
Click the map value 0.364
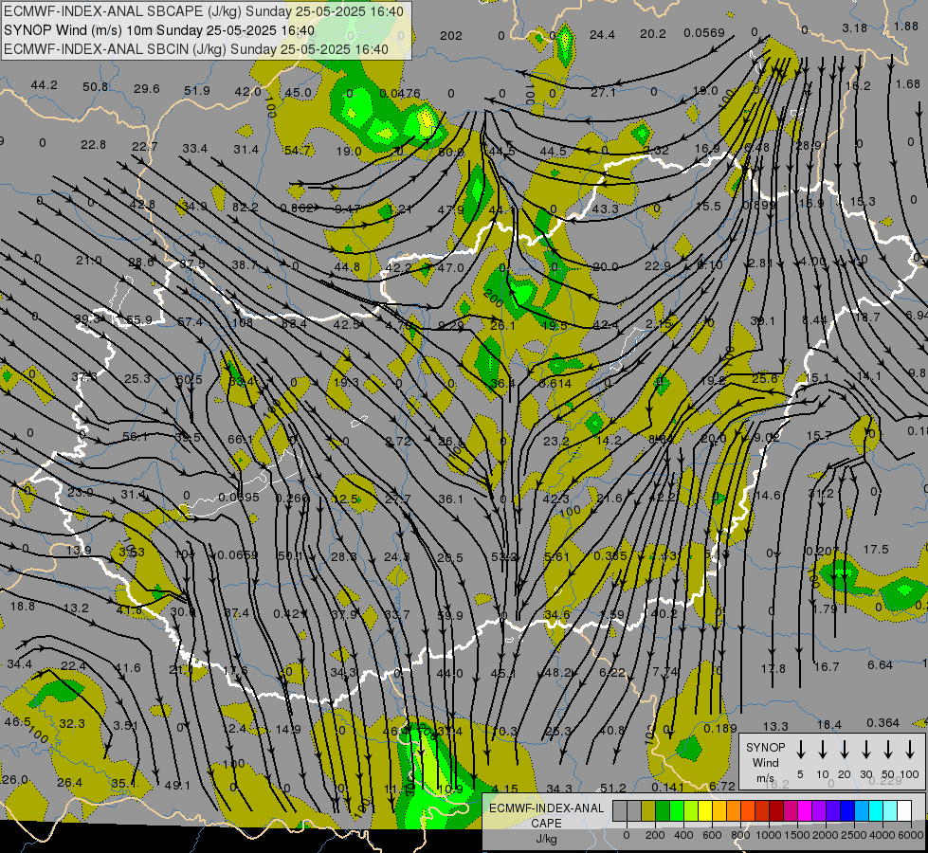[883, 723]
